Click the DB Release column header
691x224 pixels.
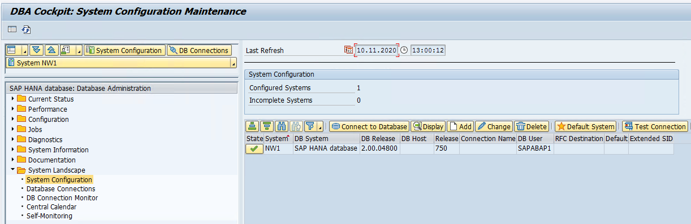click(379, 138)
